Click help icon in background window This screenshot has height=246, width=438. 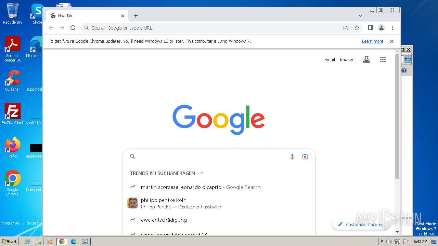tap(404, 70)
